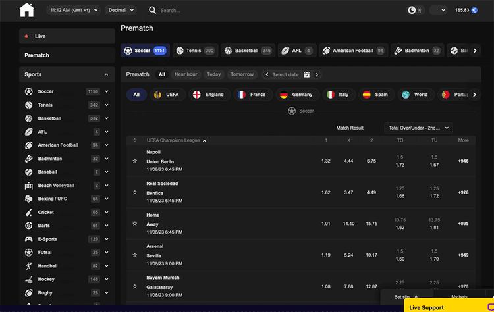The width and height of the screenshot is (494, 312).
Task: Click the Hockey sidebar icon
Action: pos(29,279)
